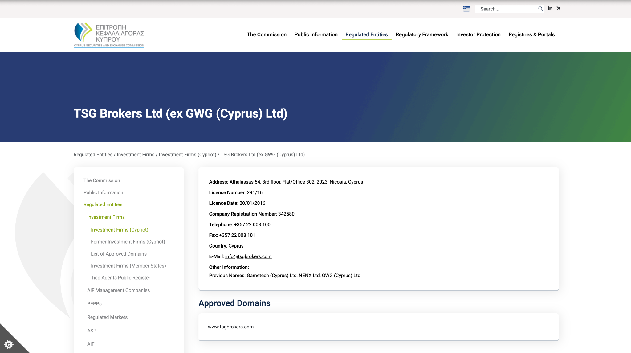Click Company Registration Number 342580 text

coord(252,214)
